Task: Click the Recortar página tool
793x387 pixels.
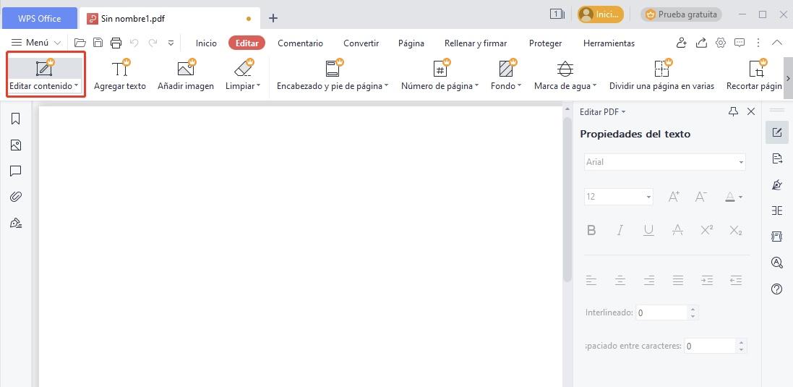Action: (x=754, y=75)
